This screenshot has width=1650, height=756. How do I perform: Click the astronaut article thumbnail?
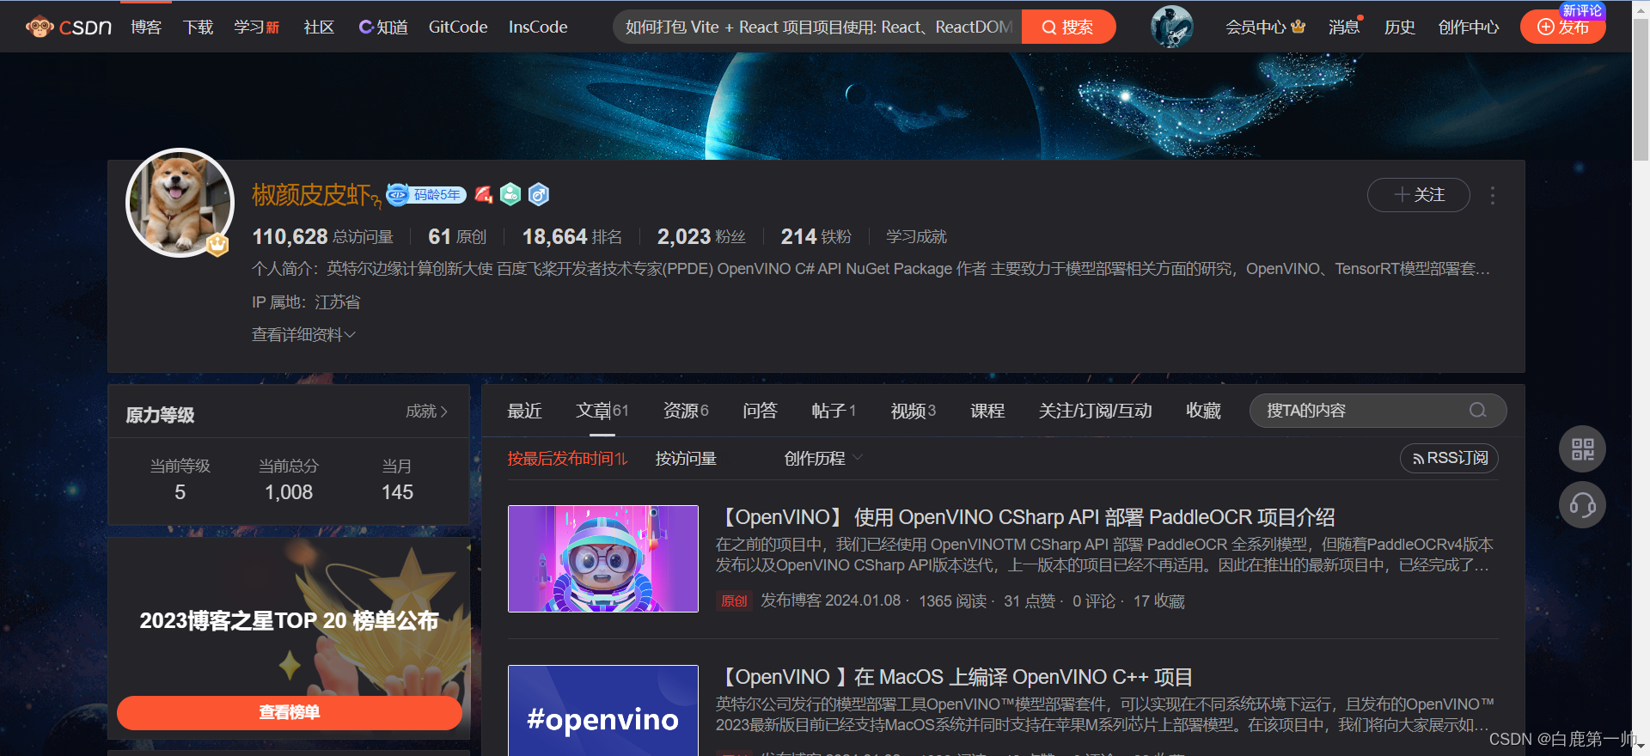603,558
